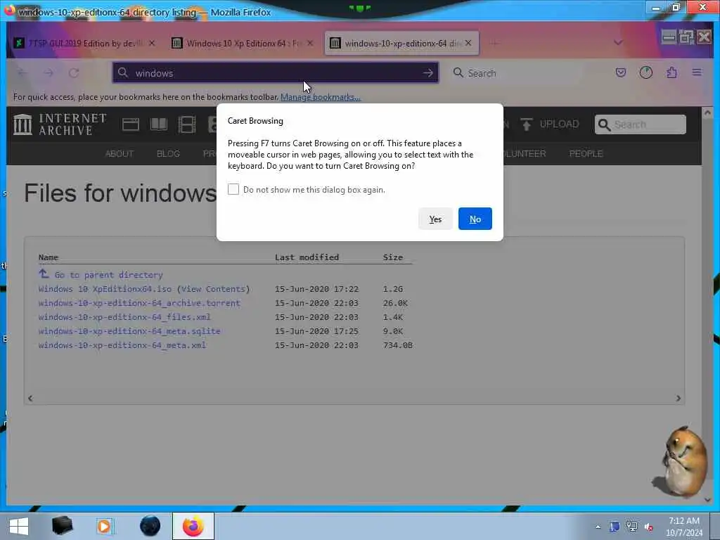
Task: Click the Upload arrow icon
Action: (526, 124)
